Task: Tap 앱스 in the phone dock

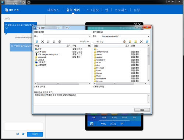Action: click(x=134, y=118)
